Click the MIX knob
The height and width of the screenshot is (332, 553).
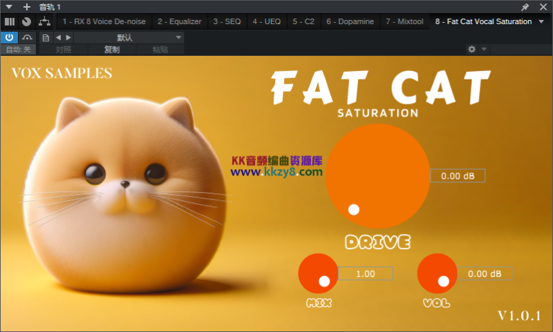pos(318,273)
